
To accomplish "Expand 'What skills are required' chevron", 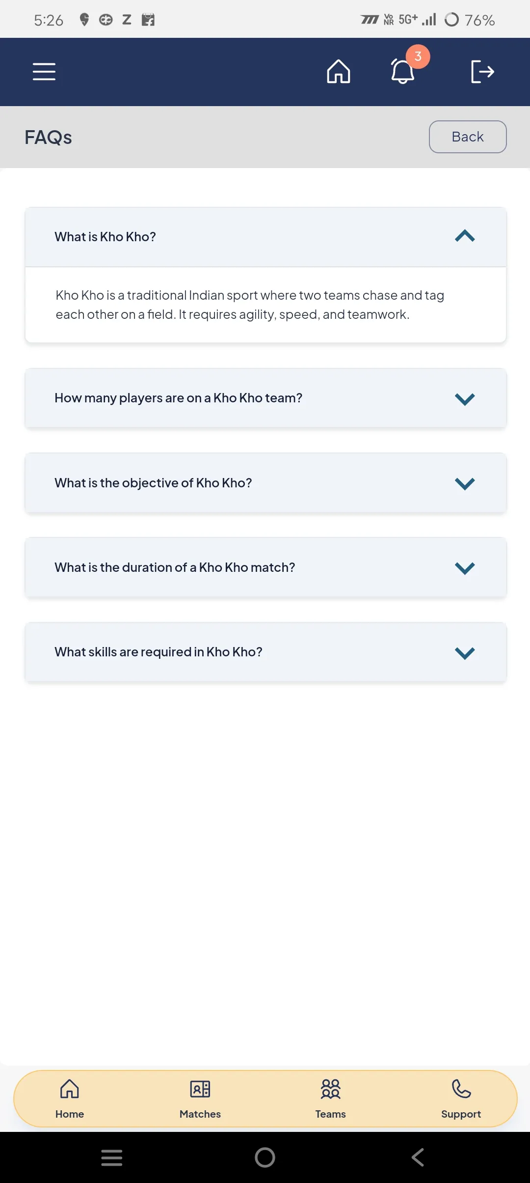I will tap(465, 652).
